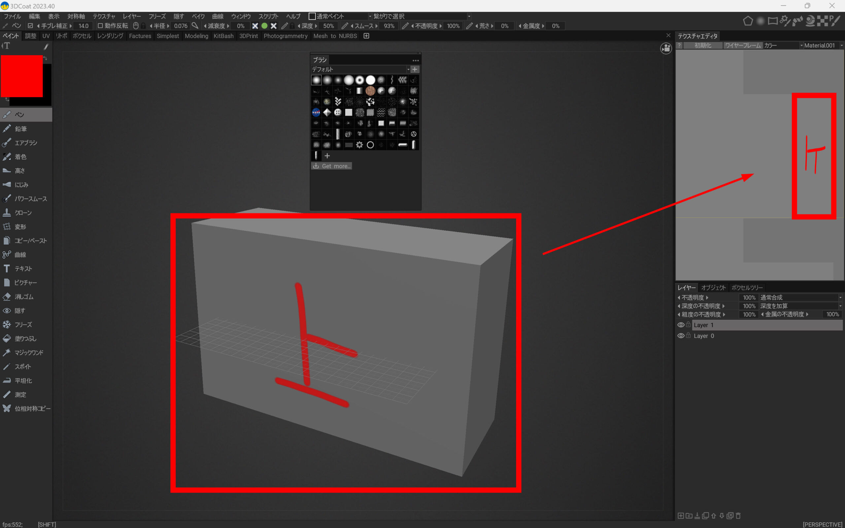Hide Layer 1 with its eye icon
Image resolution: width=845 pixels, height=528 pixels.
click(681, 325)
